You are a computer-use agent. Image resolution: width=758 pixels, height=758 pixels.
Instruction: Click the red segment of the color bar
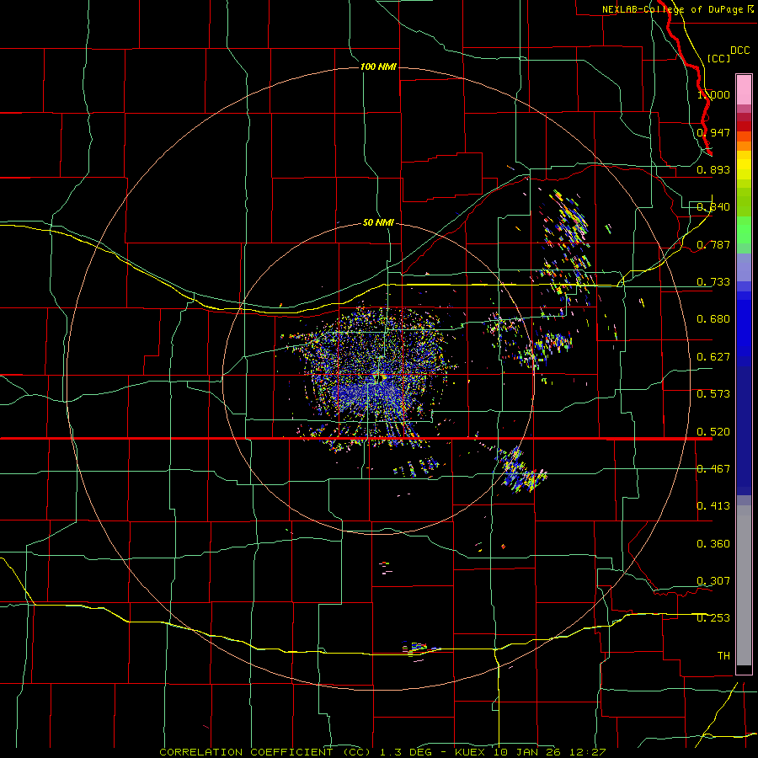[x=744, y=125]
